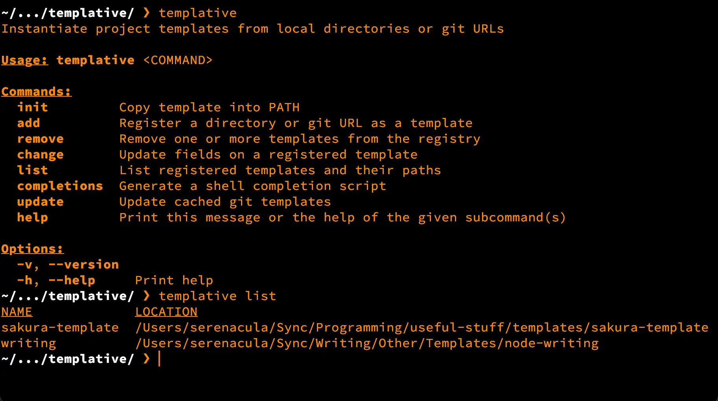Screen dimensions: 718x401
Task: Place cursor at the final empty prompt
Action: point(160,359)
